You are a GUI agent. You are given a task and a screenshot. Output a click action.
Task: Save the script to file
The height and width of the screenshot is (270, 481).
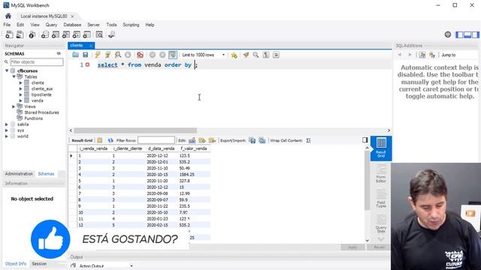[x=85, y=55]
